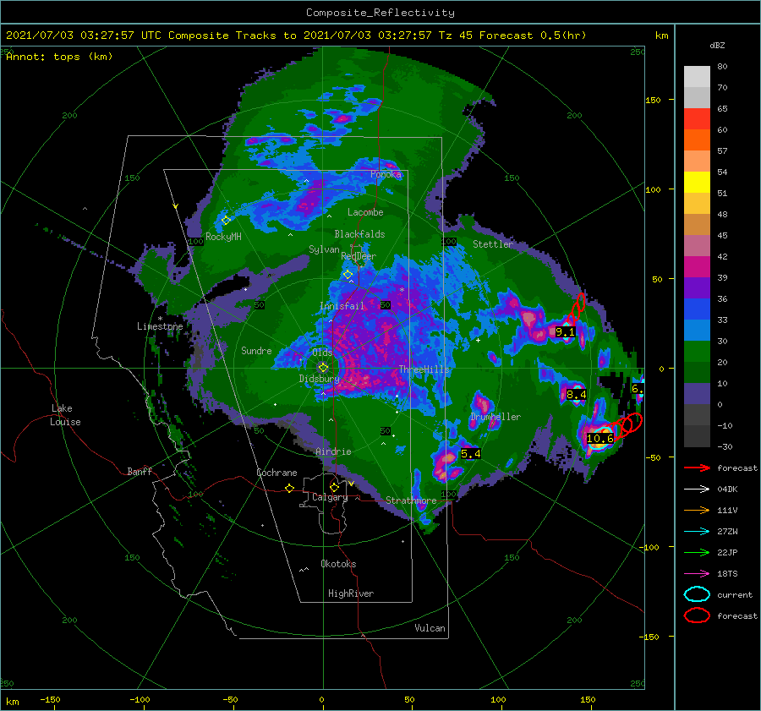The width and height of the screenshot is (761, 711).
Task: Click the red forecast ellipse legend symbol
Action: tap(697, 615)
